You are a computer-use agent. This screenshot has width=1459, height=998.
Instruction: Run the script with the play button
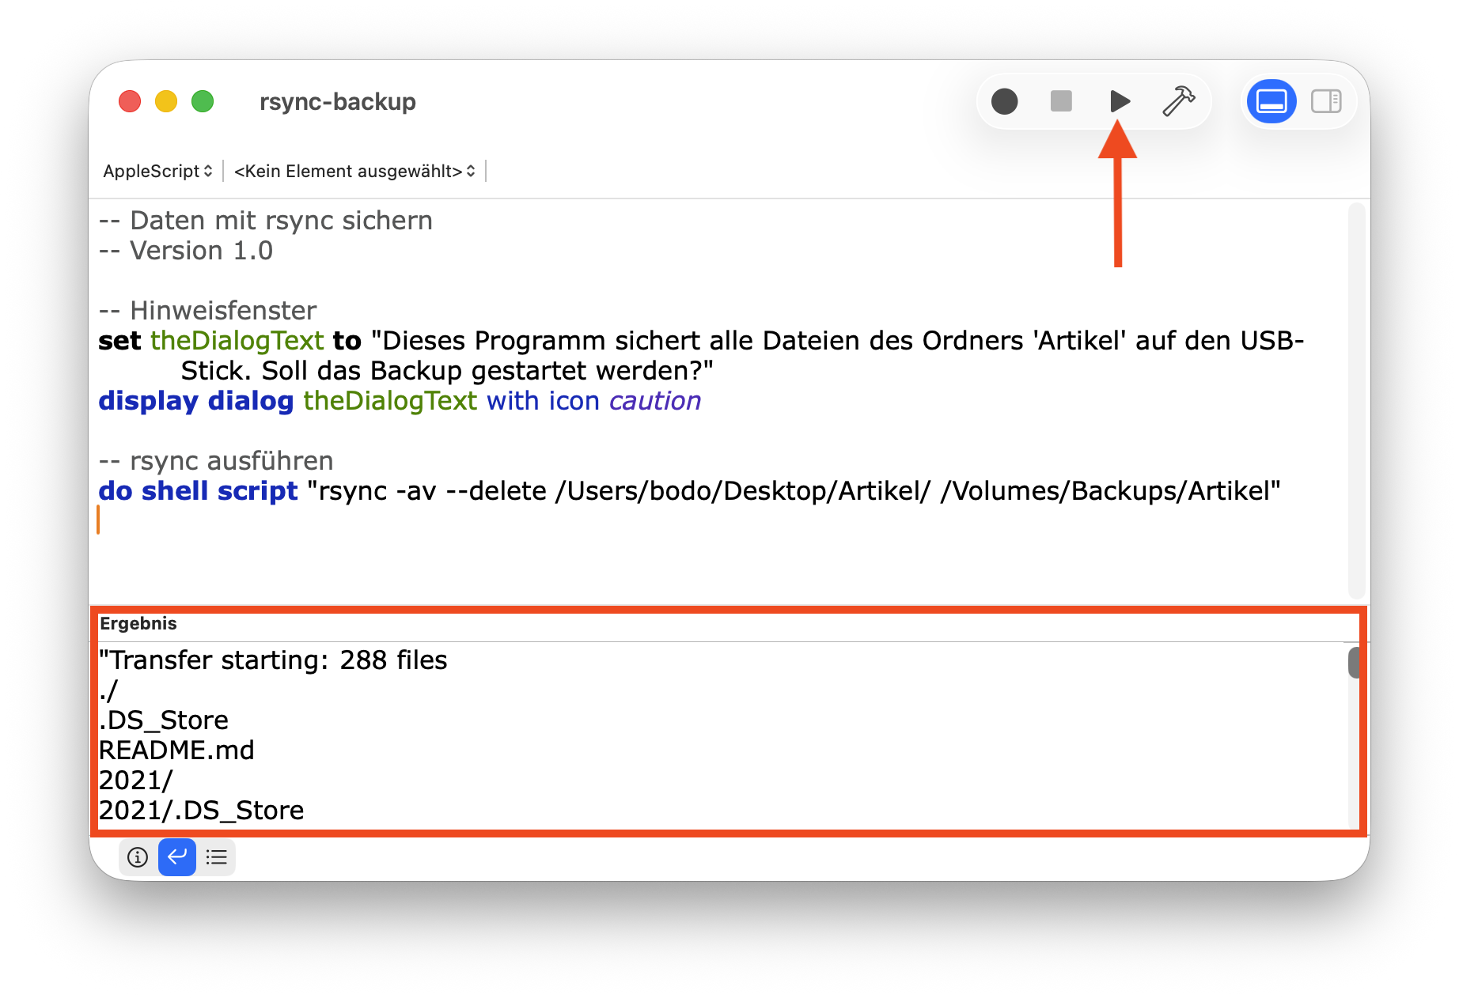coord(1119,101)
